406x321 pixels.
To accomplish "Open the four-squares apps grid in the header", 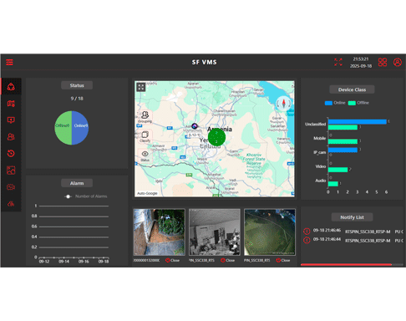I will click(383, 62).
